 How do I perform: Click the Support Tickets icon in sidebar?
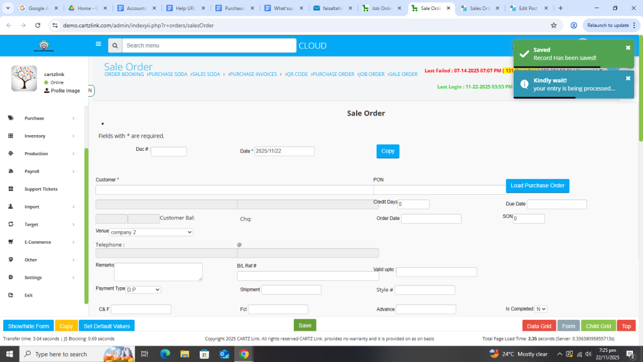click(x=11, y=189)
